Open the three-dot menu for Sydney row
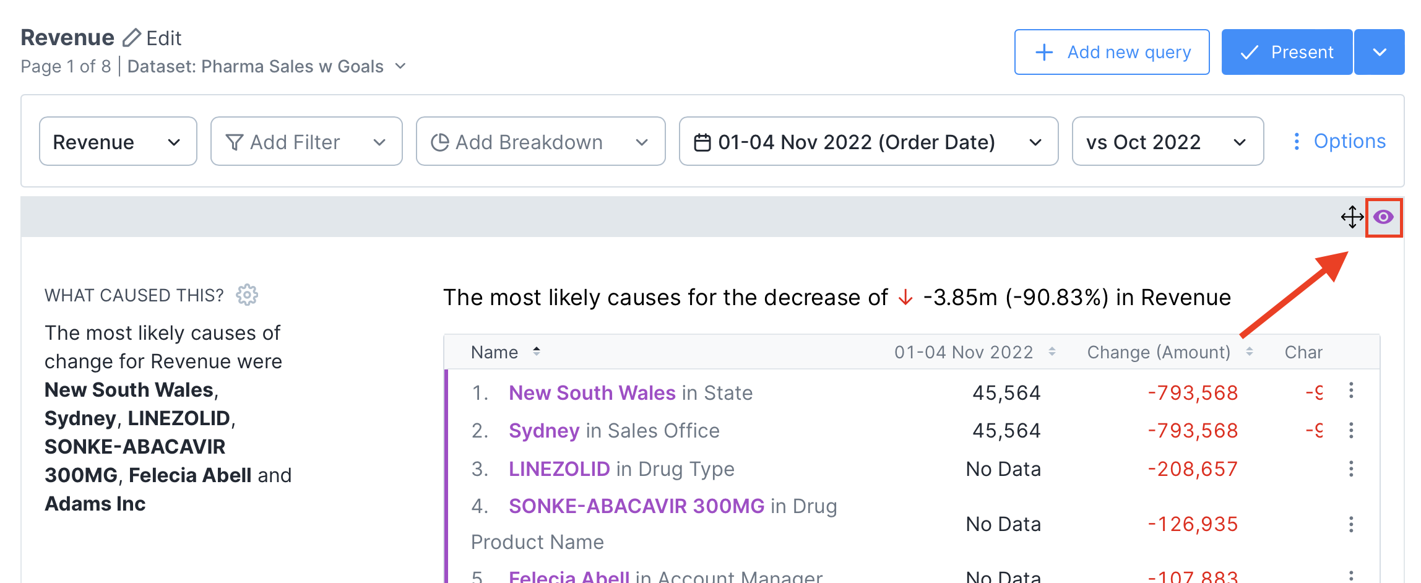 [1350, 431]
